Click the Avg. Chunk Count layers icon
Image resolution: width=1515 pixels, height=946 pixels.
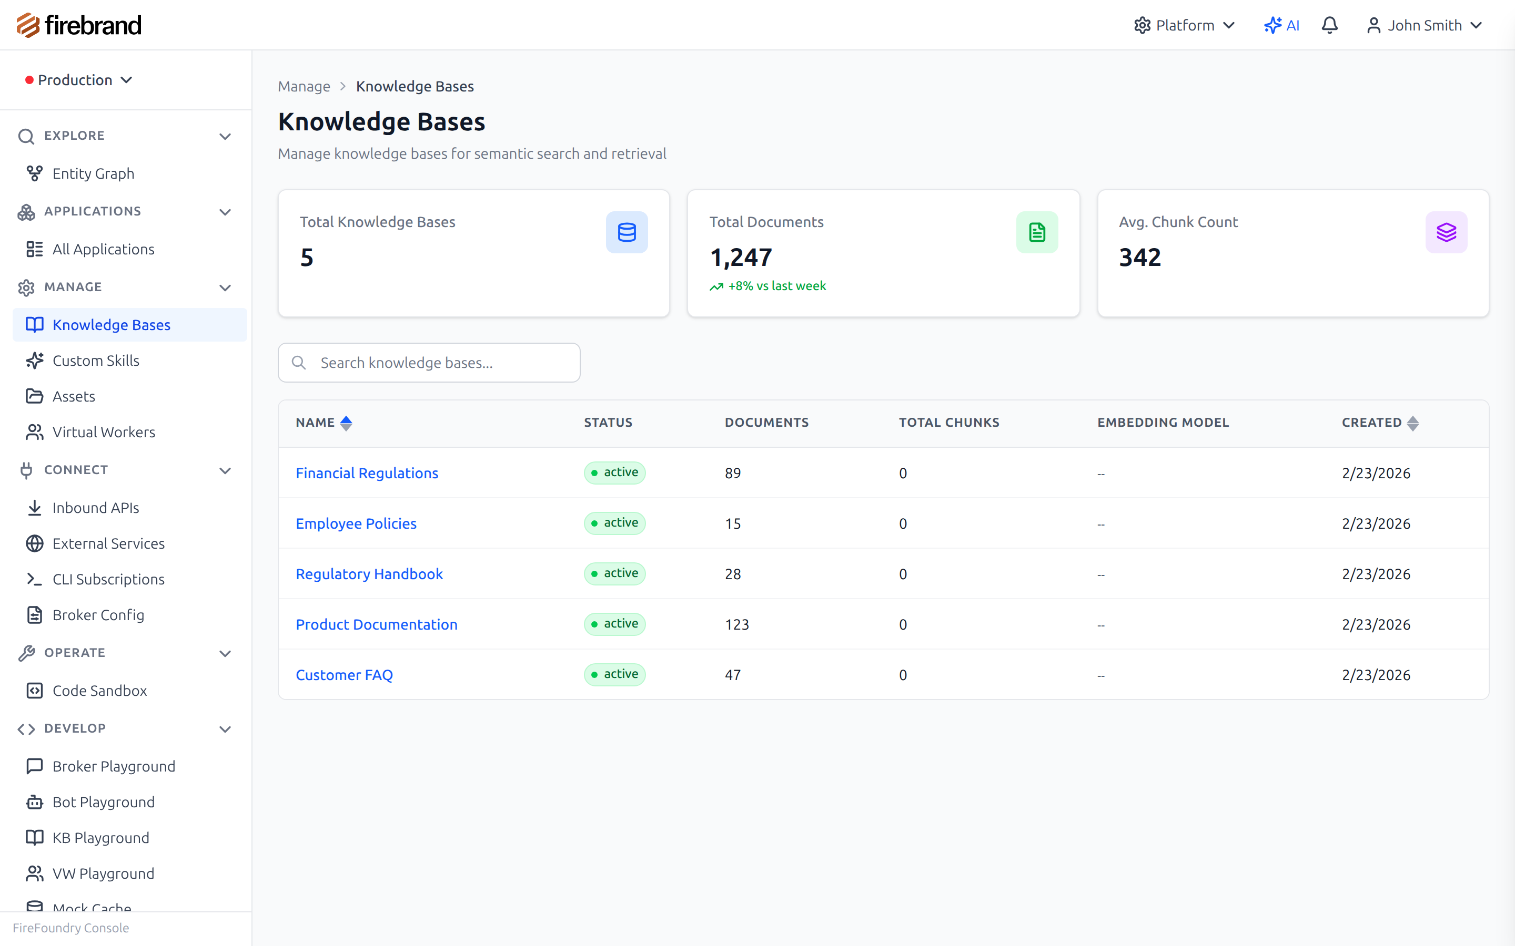click(x=1446, y=232)
